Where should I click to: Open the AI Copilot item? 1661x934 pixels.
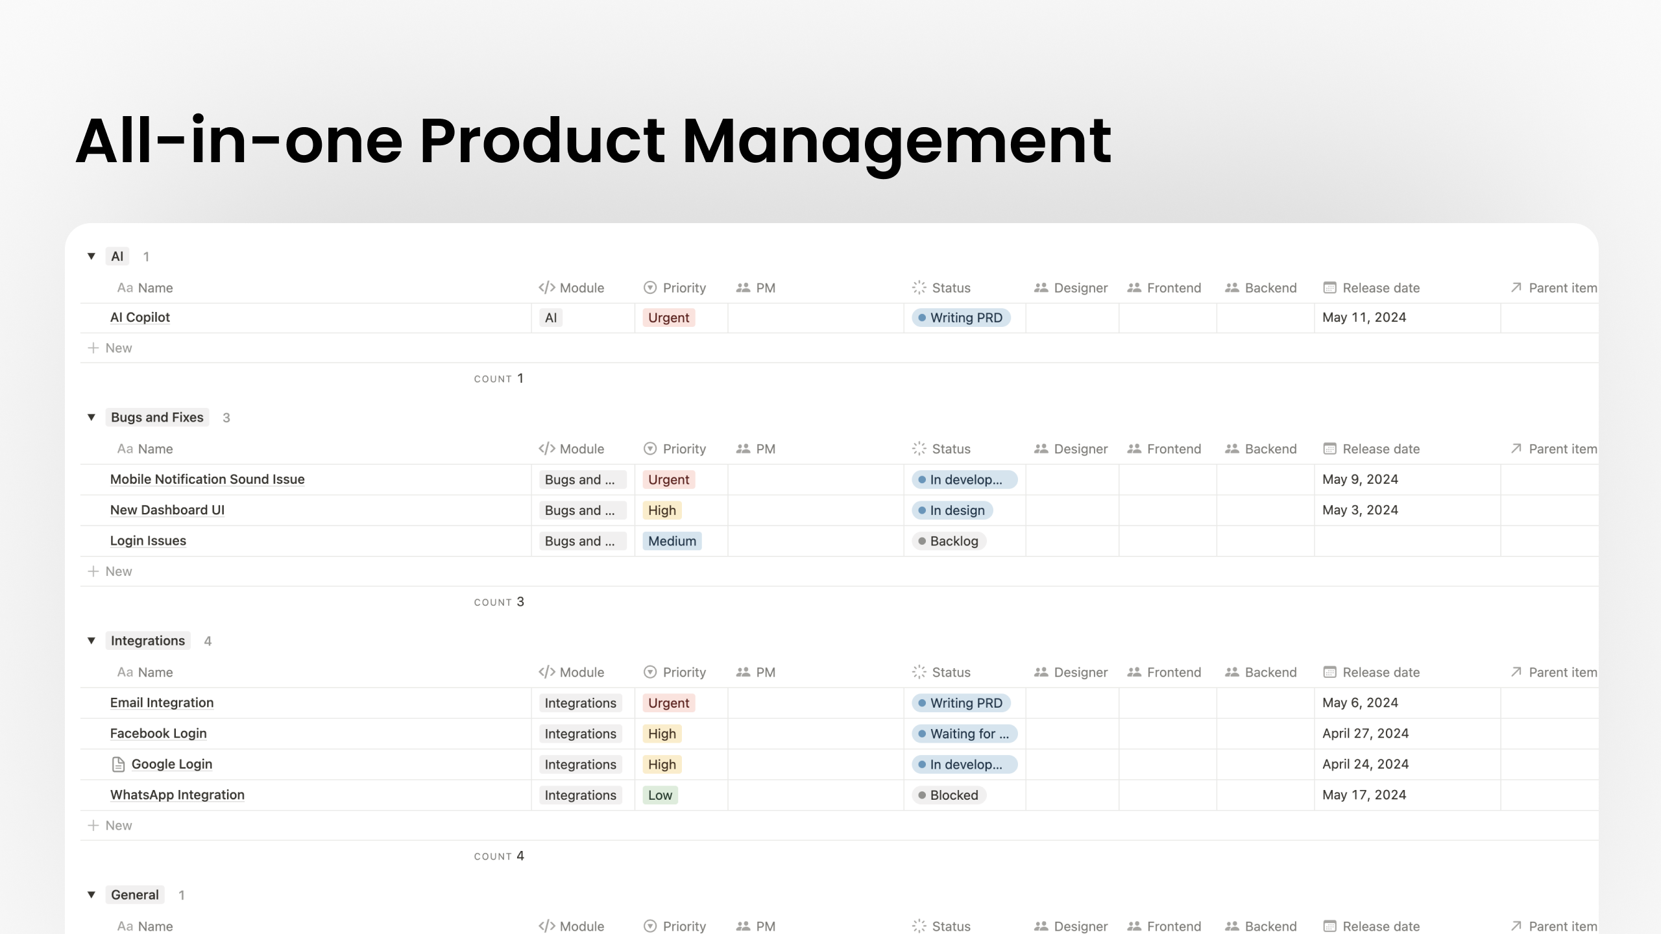[x=139, y=317]
